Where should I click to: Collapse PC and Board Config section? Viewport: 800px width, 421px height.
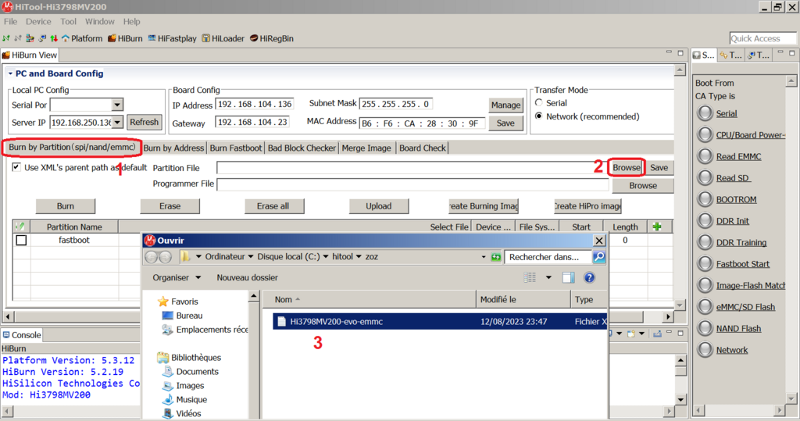coord(10,73)
